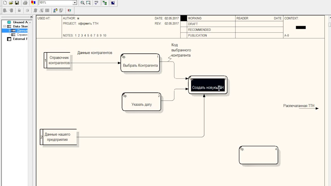The height and width of the screenshot is (186, 331).
Task: Create a new model file
Action: pyautogui.click(x=5, y=3)
